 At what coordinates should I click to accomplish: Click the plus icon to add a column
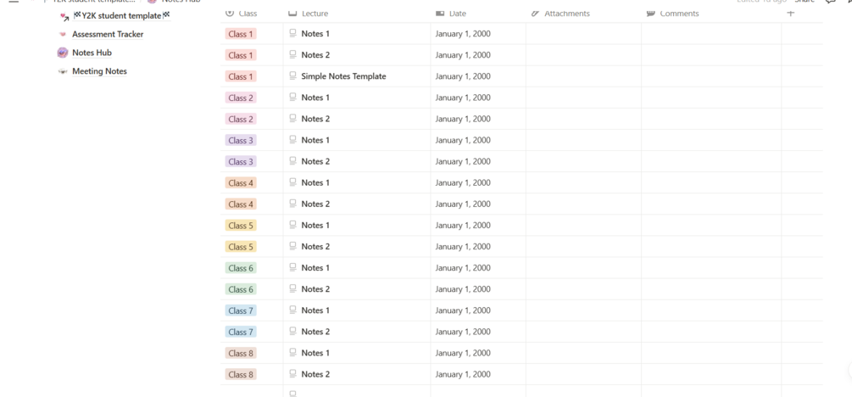[790, 13]
